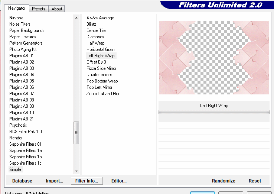This screenshot has height=194, width=274.
Task: Select the Navigator tab
Action: coord(17,8)
